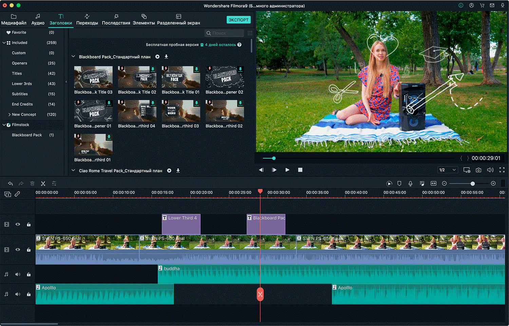Viewport: 509px width, 326px height.
Task: Lock the buddha audio track
Action: pos(29,274)
